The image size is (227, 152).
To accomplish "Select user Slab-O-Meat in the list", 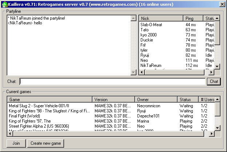I will pos(177,25).
